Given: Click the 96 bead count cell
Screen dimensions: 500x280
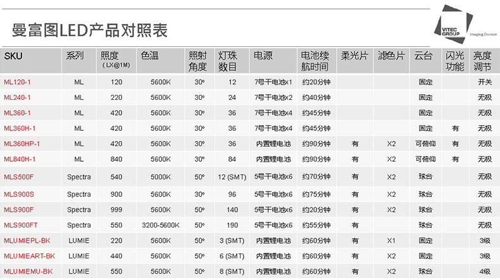Looking at the screenshot, I should click(x=232, y=194).
